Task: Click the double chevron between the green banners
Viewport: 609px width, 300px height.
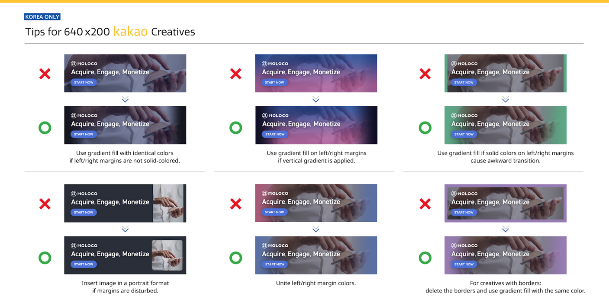Action: [505, 99]
